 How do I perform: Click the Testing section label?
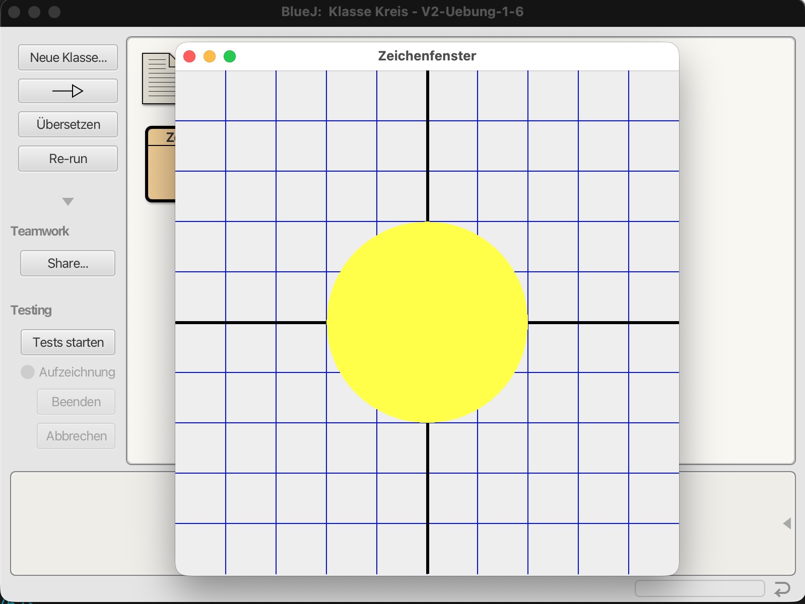(x=31, y=310)
